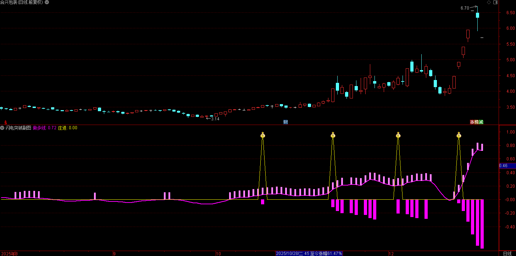The image size is (516, 256).
Task: Click the 2025/10/28 涨幅61.47% info bar
Action: pos(309,254)
